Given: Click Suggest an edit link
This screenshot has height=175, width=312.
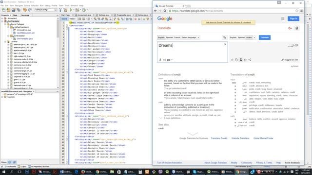Looking at the screenshot, I should [290, 60].
